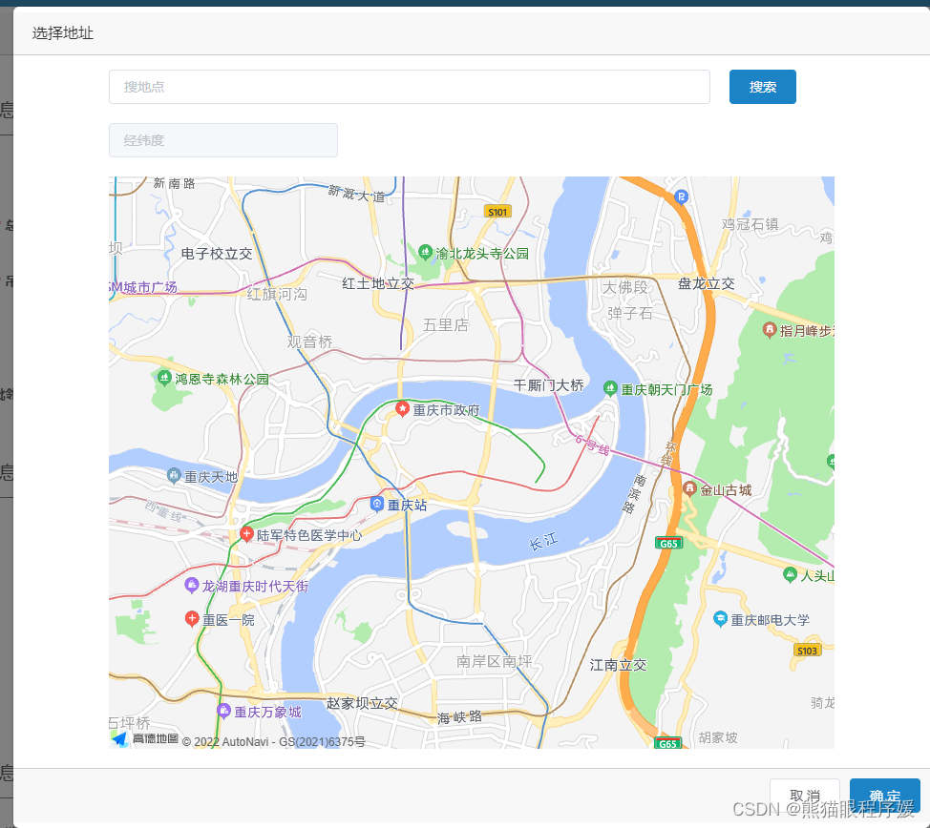Click the 龙湖重庆时代天街 shopping icon
The width and height of the screenshot is (930, 828).
pyautogui.click(x=192, y=585)
